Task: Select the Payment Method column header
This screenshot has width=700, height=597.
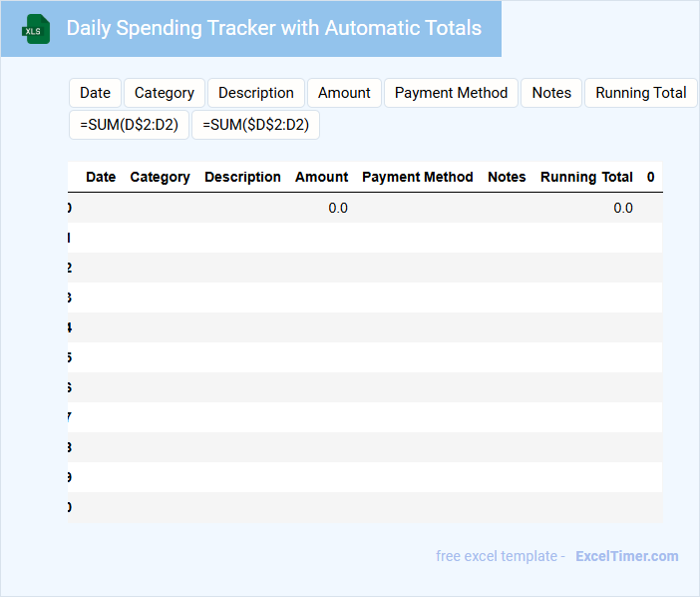Action: [x=417, y=177]
